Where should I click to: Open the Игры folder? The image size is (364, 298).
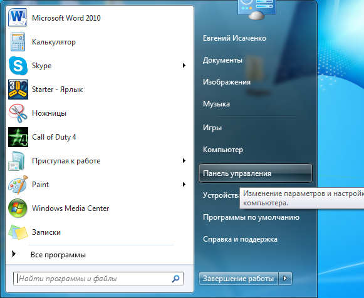pyautogui.click(x=212, y=128)
